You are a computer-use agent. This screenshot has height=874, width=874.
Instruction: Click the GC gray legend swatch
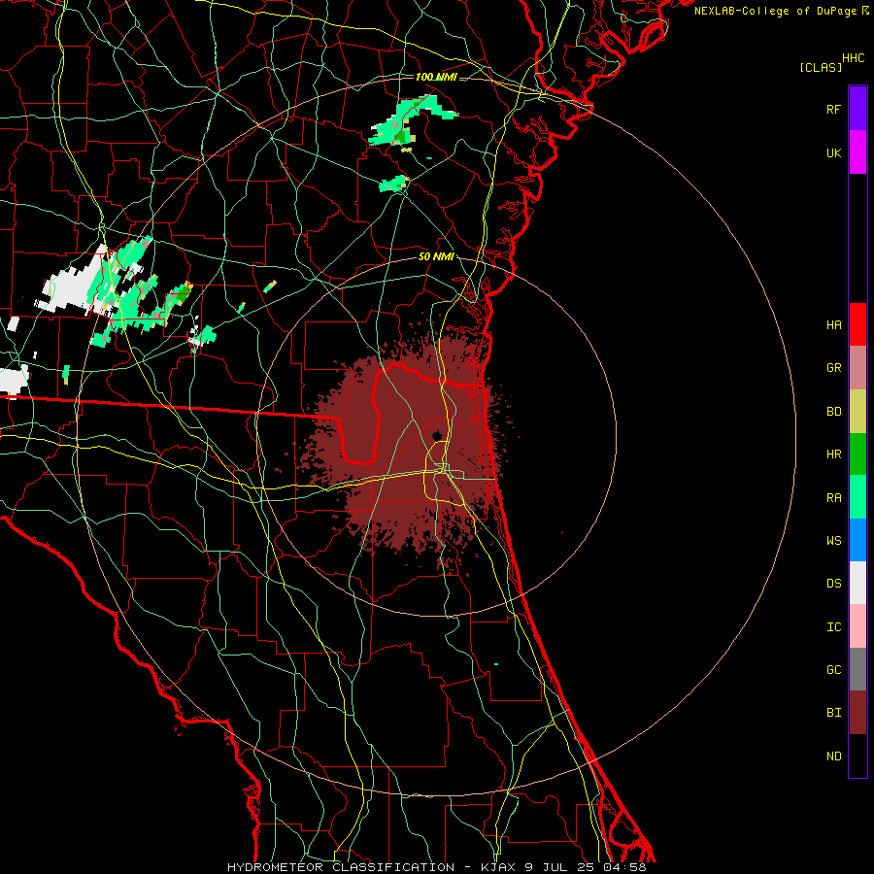click(x=857, y=669)
